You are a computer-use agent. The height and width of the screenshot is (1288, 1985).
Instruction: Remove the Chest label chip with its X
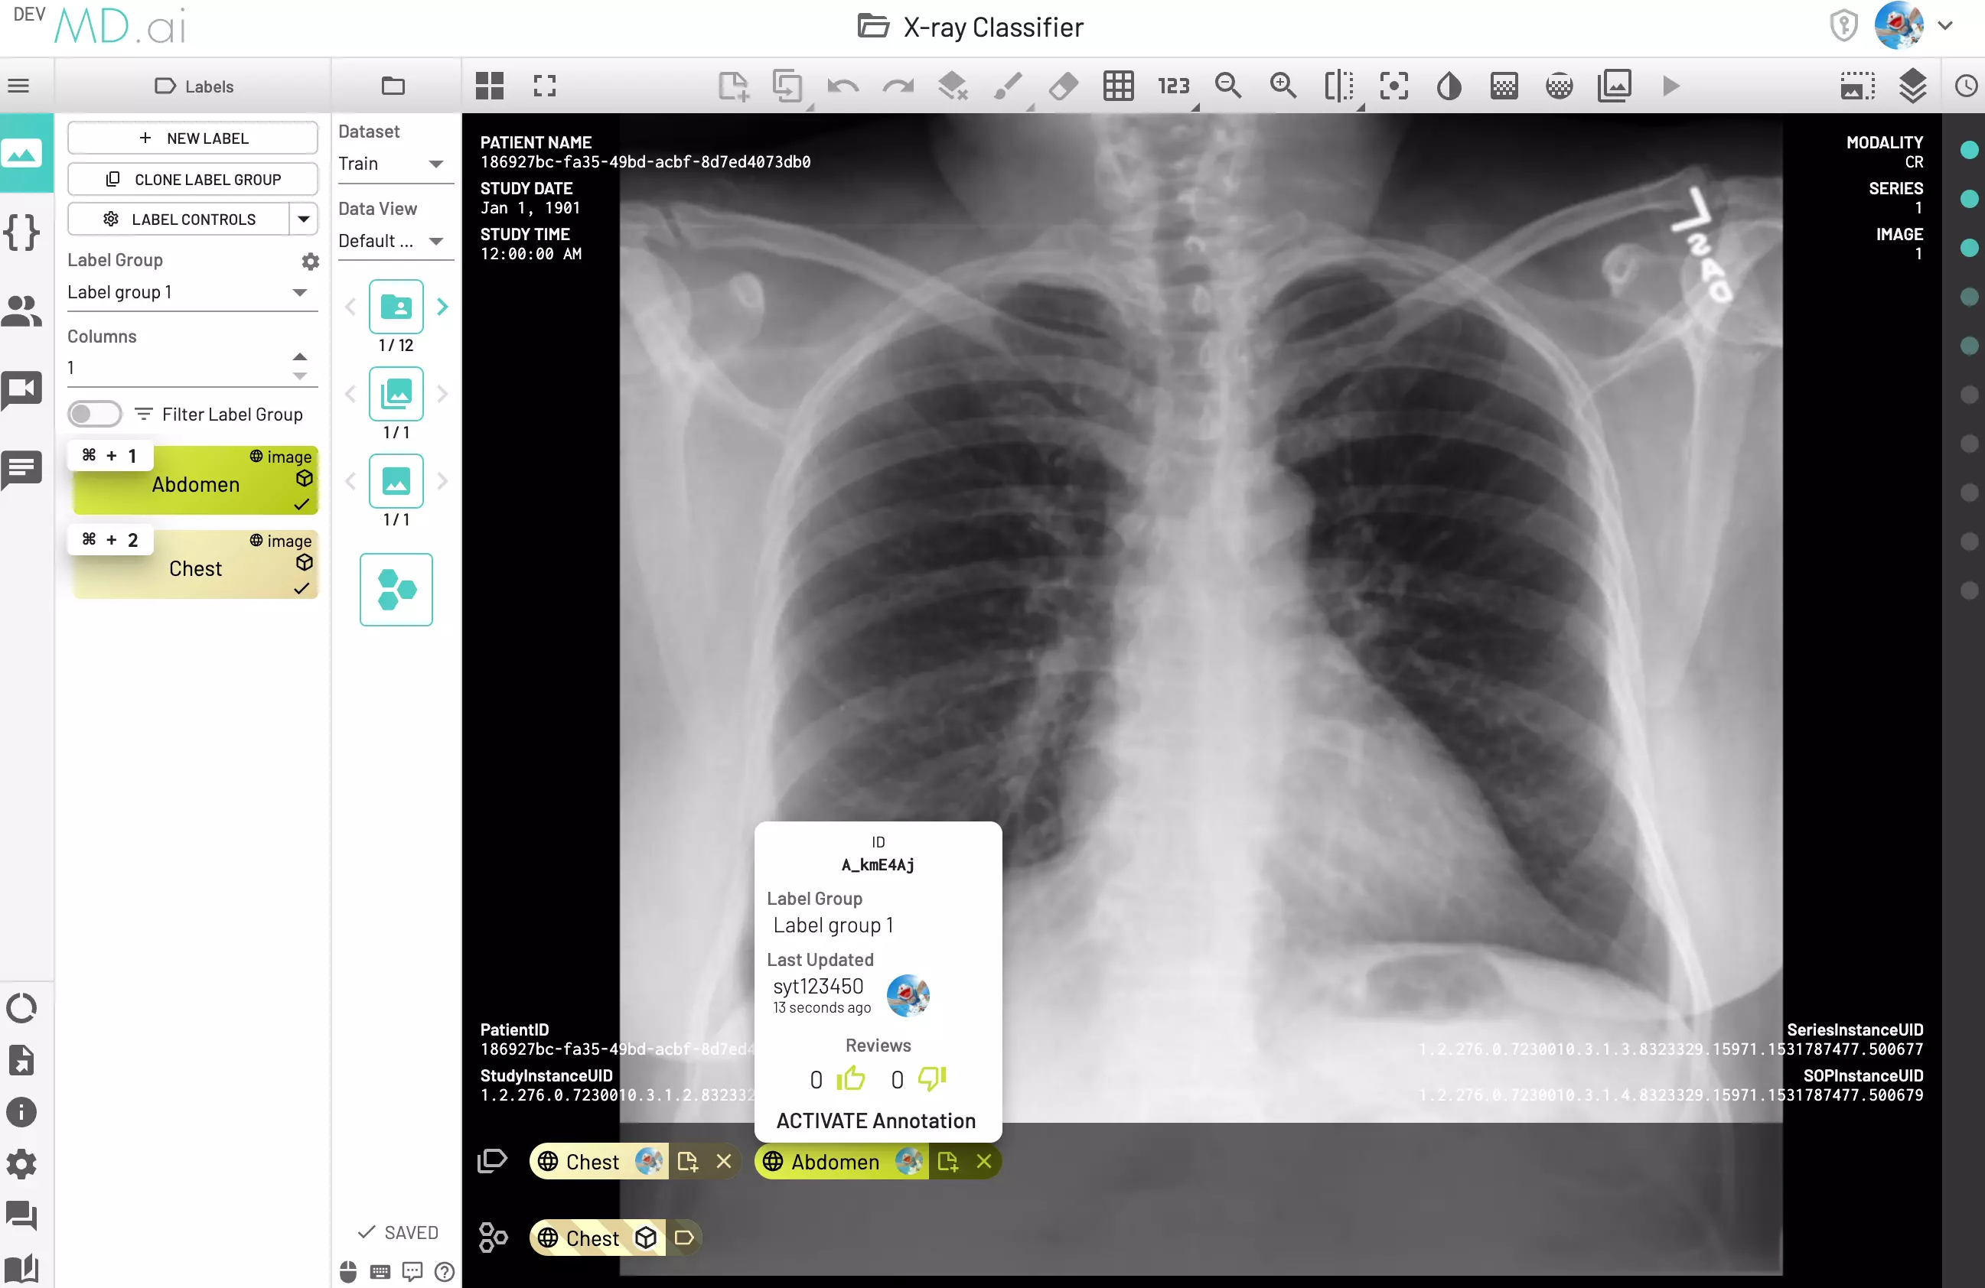[x=724, y=1161]
